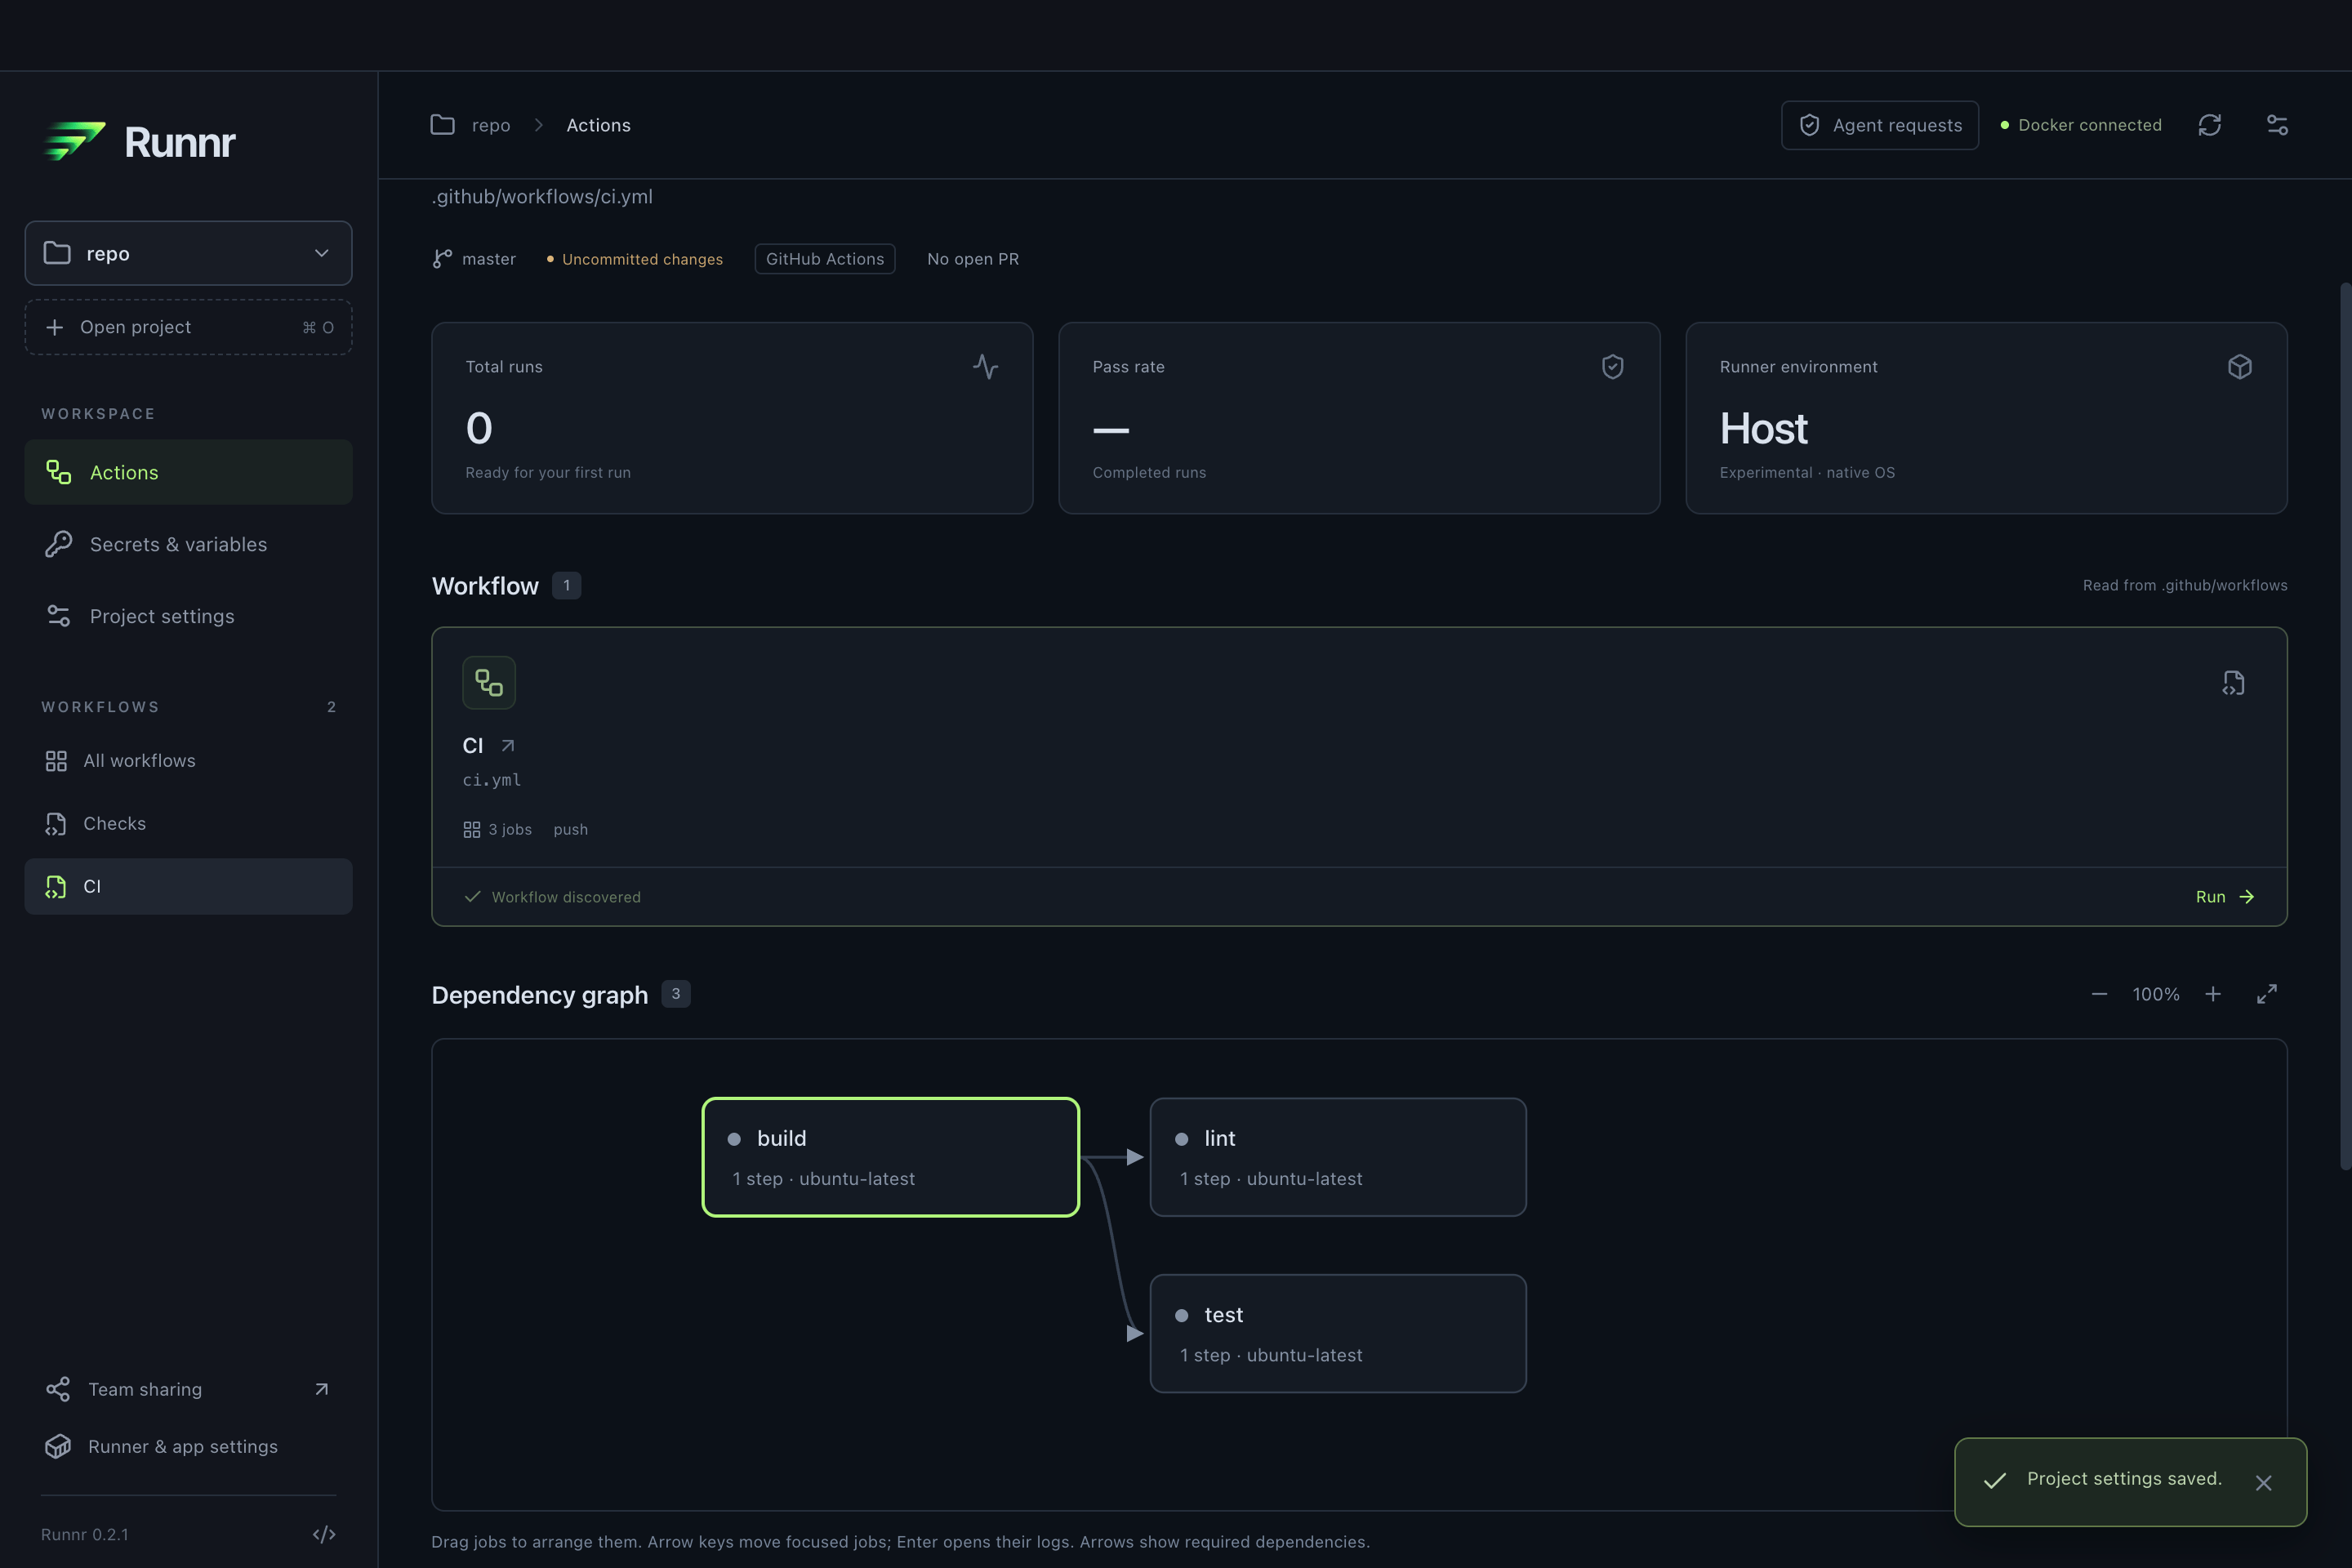Image resolution: width=2352 pixels, height=1568 pixels.
Task: Click the Runnr logo
Action: 140,142
